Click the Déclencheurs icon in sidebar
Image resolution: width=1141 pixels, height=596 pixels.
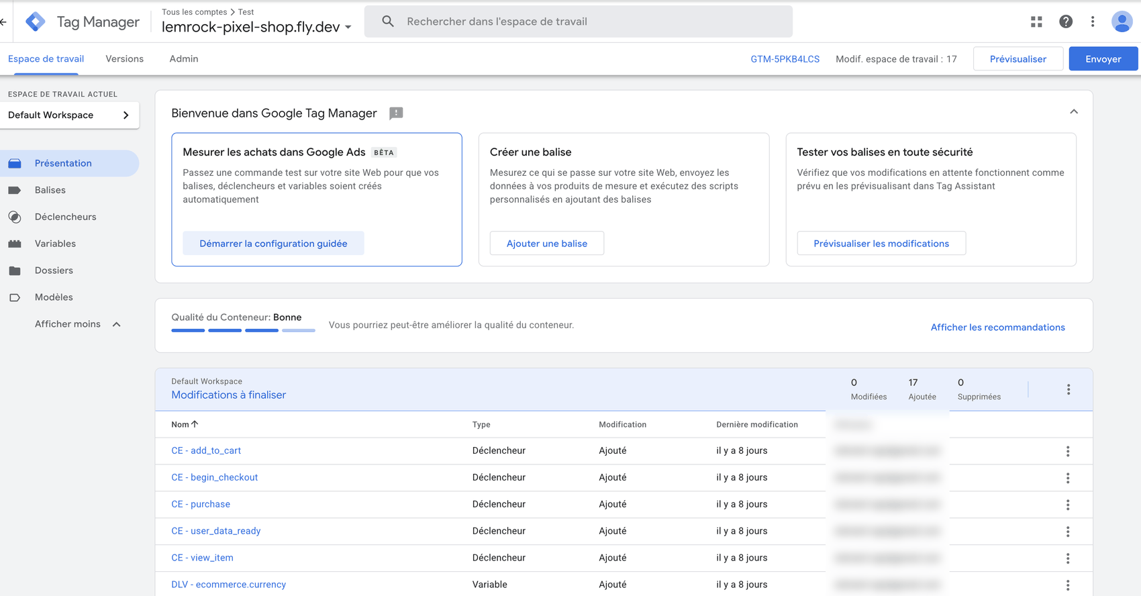pos(15,217)
